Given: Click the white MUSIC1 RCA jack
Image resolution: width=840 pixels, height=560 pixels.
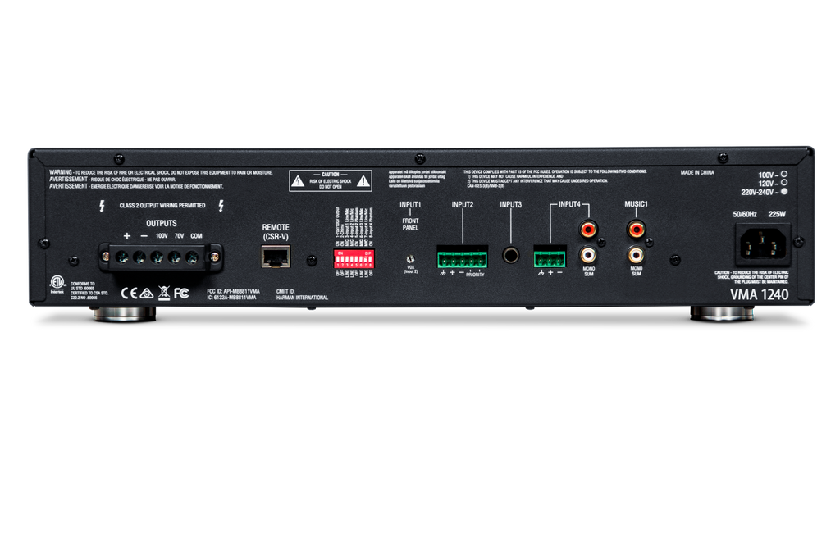Looking at the screenshot, I should point(636,255).
